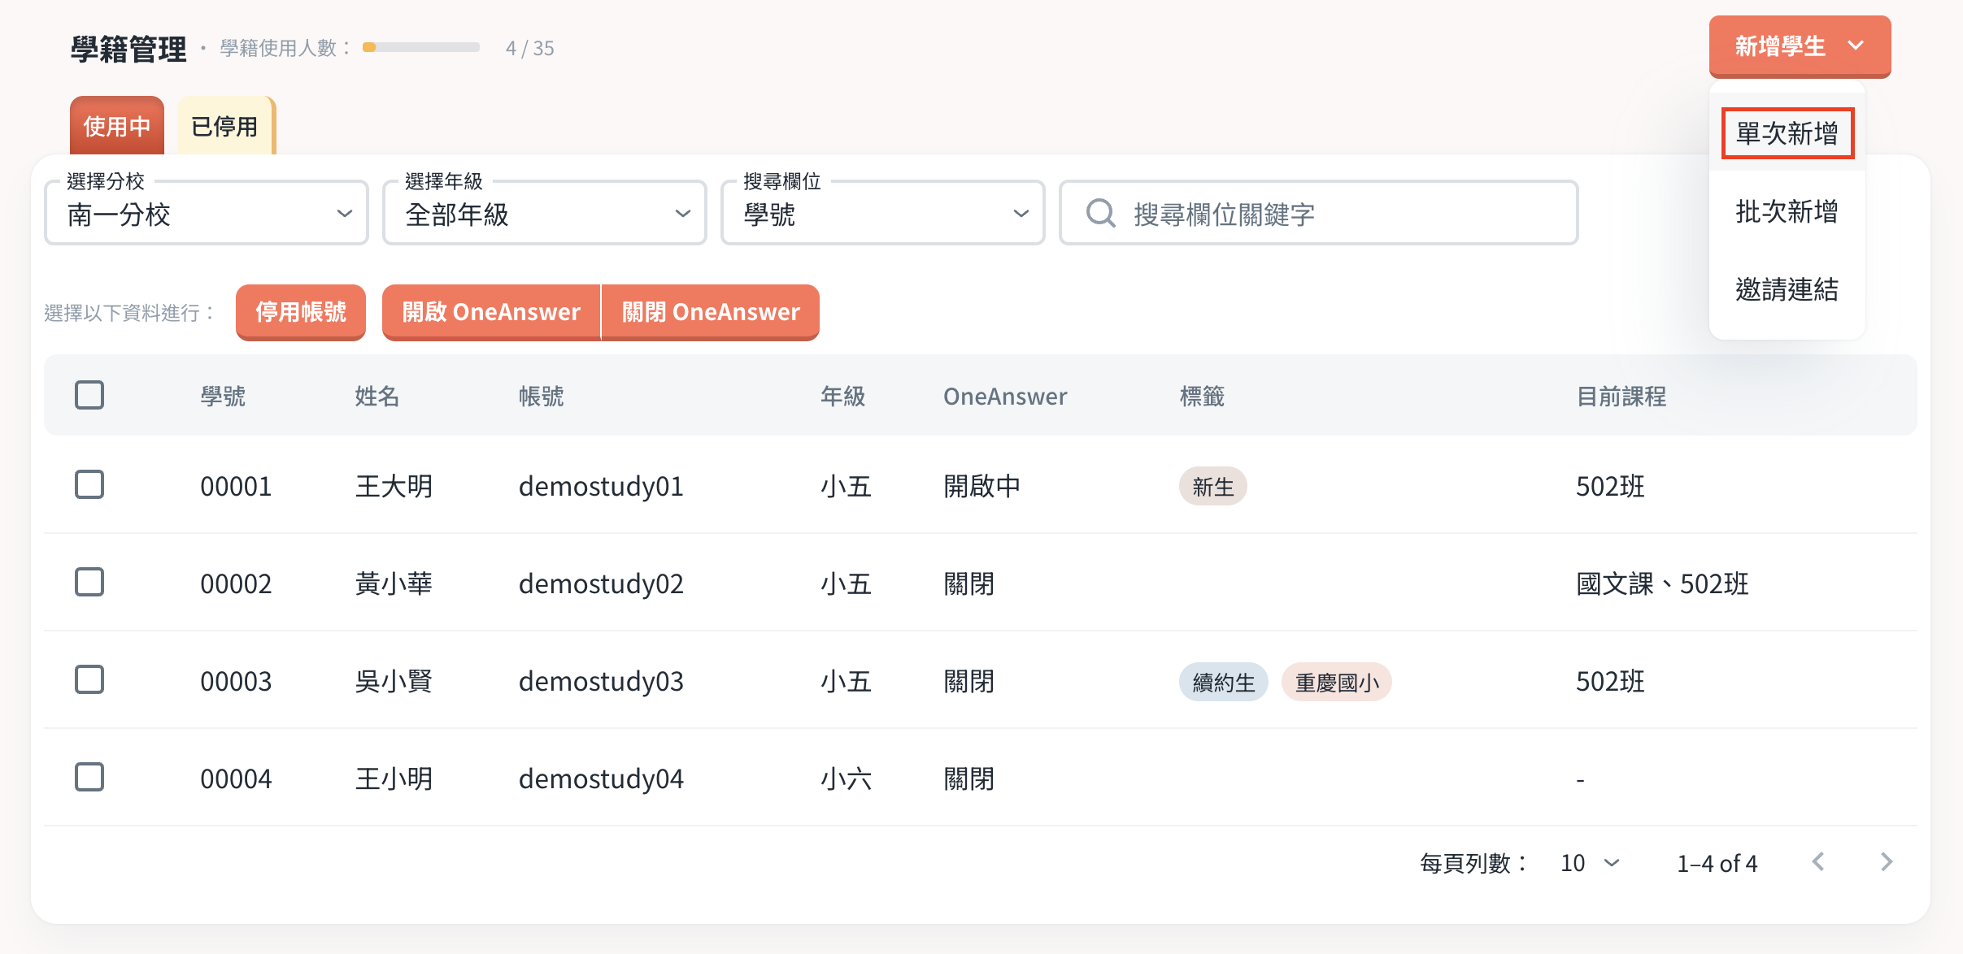Viewport: 1963px width, 954px height.
Task: Click 開啟 OneAnswer button
Action: 491,312
